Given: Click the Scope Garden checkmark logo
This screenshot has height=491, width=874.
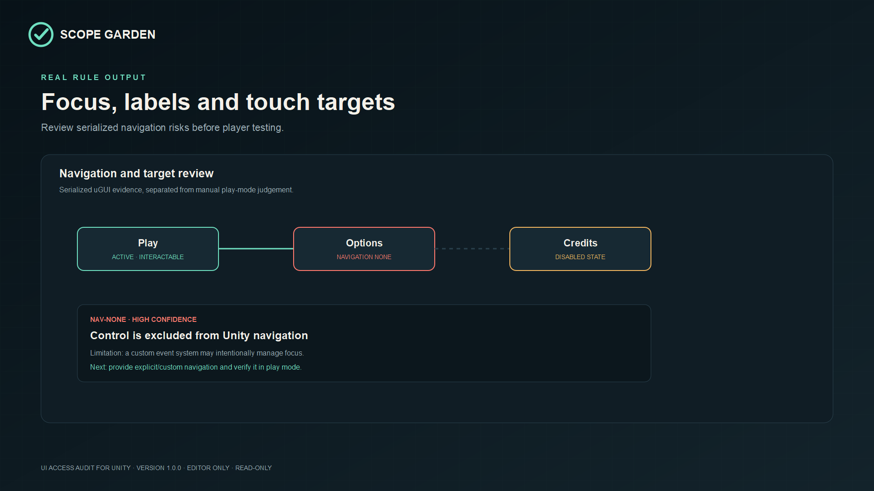Looking at the screenshot, I should click(x=41, y=35).
